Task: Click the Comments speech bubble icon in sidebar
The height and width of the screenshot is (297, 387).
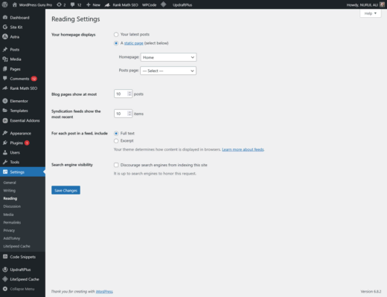Action: tap(5, 79)
